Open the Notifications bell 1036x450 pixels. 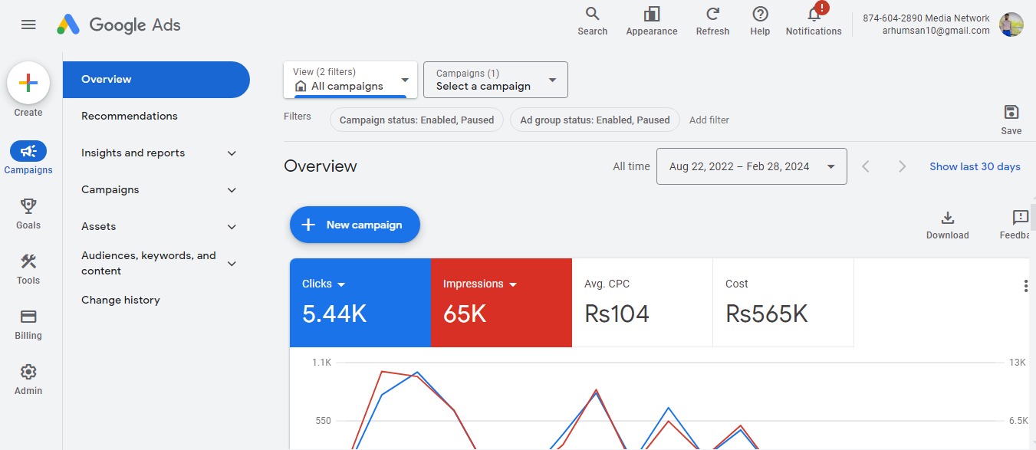tap(814, 15)
